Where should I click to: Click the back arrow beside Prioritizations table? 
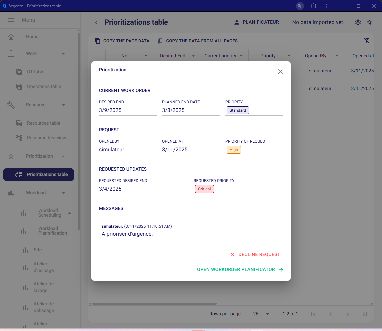[x=96, y=22]
